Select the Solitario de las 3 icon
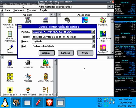Image resolution: width=136 pixels, height=108 pixels. click(10, 90)
